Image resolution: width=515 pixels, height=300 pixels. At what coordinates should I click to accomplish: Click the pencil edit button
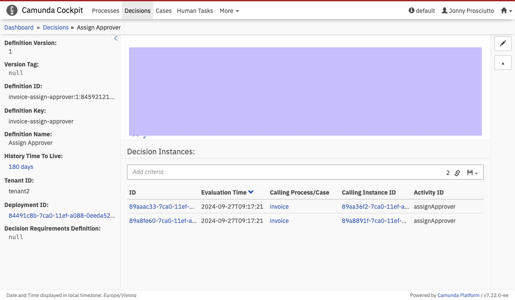pyautogui.click(x=503, y=43)
